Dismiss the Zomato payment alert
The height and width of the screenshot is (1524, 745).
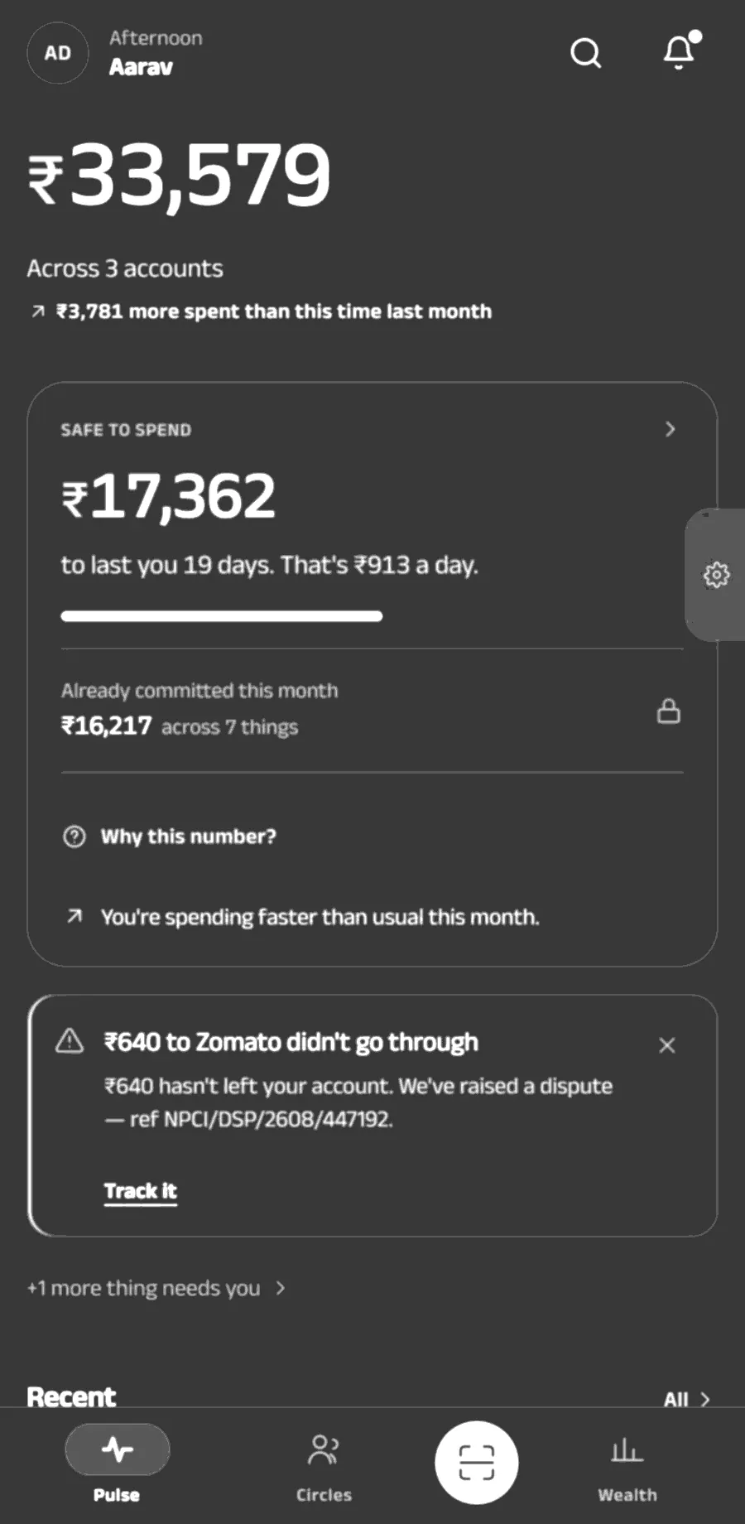[x=667, y=1045]
